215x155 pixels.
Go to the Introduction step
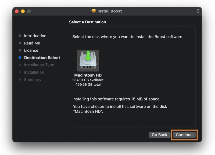(35, 36)
